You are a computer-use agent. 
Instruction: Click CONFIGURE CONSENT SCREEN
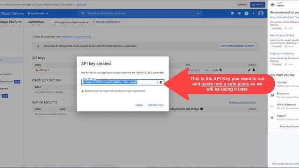point(237,46)
